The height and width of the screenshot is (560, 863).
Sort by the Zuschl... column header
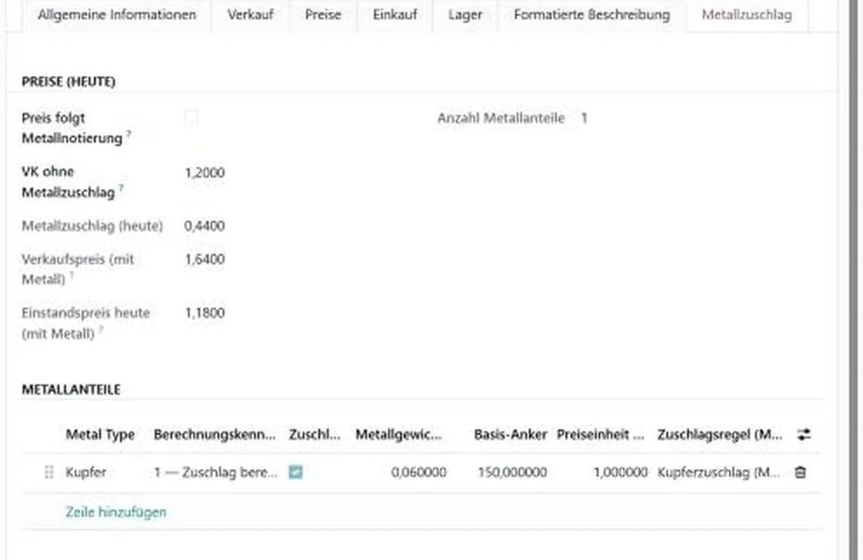tap(315, 435)
